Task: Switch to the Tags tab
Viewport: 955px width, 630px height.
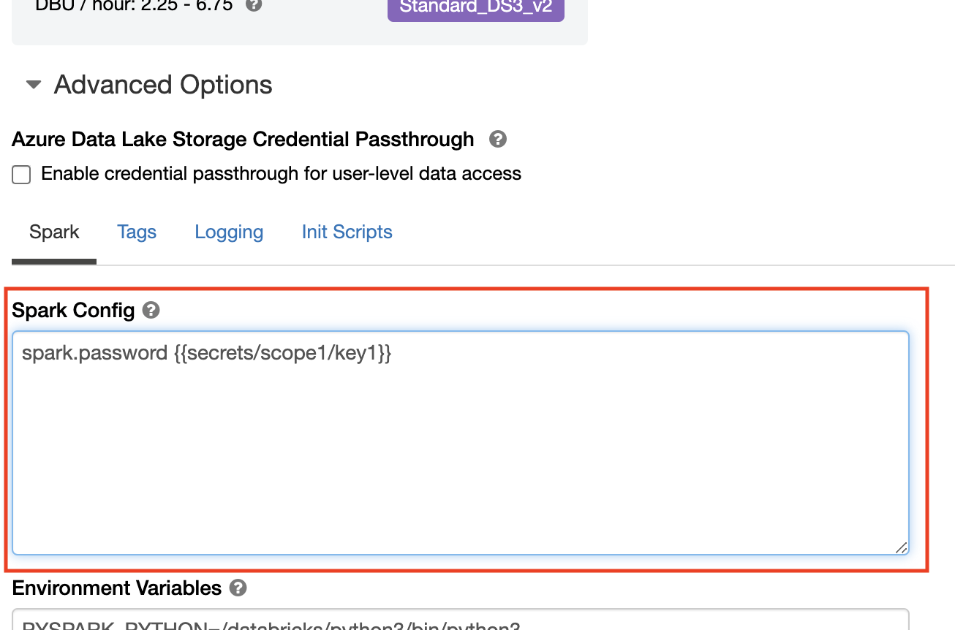Action: click(x=136, y=232)
